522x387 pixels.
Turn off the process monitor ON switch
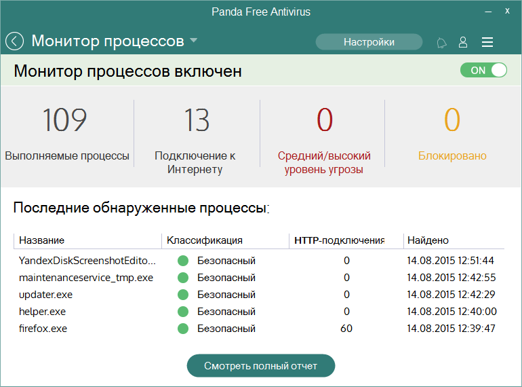pos(483,71)
